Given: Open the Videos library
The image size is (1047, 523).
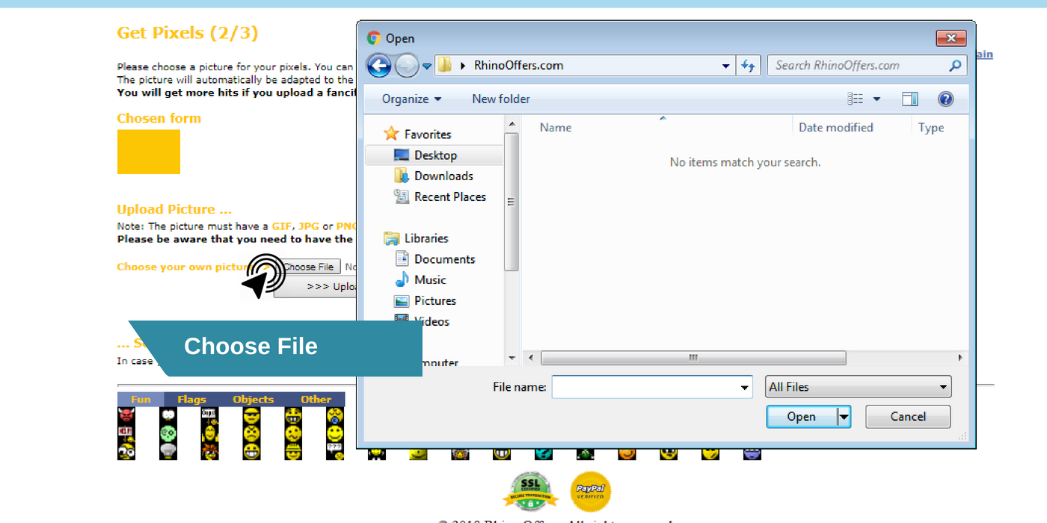Looking at the screenshot, I should tap(432, 322).
